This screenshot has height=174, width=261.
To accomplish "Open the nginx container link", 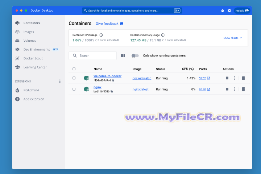I will pyautogui.click(x=98, y=87).
